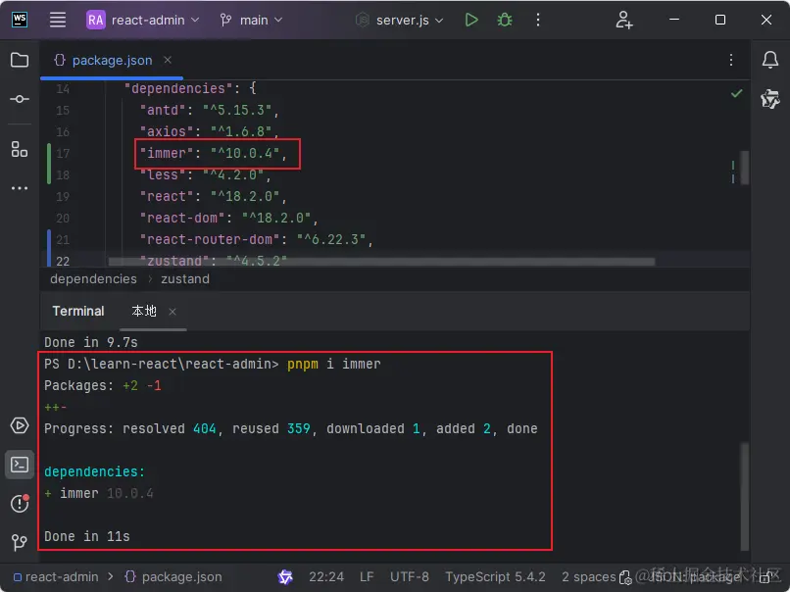Click the "less" dependency line
The width and height of the screenshot is (790, 592).
point(205,175)
